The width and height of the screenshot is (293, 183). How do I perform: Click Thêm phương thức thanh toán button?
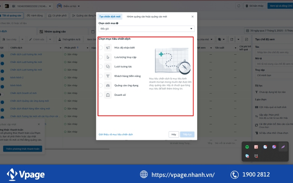point(23,149)
